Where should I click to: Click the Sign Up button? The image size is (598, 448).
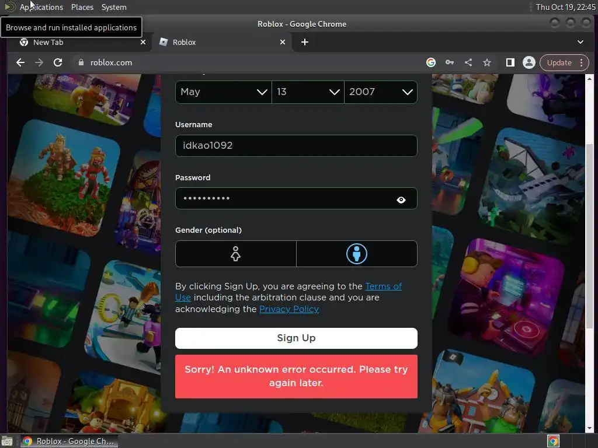[296, 338]
